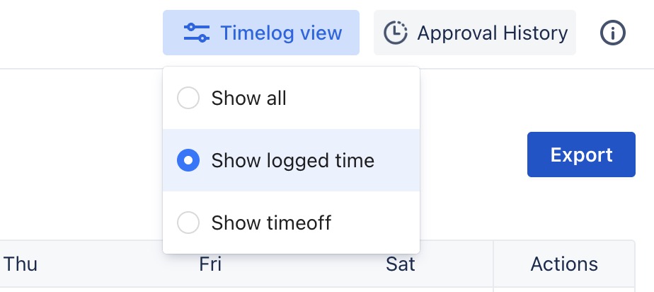Screen dimensions: 654x292
Task: Select the Show all radio button
Action: (188, 98)
